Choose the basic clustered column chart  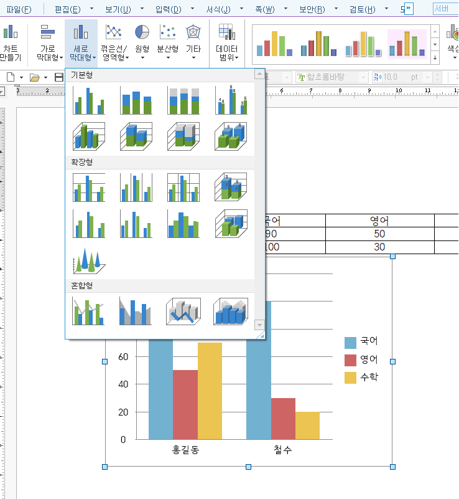(x=89, y=100)
